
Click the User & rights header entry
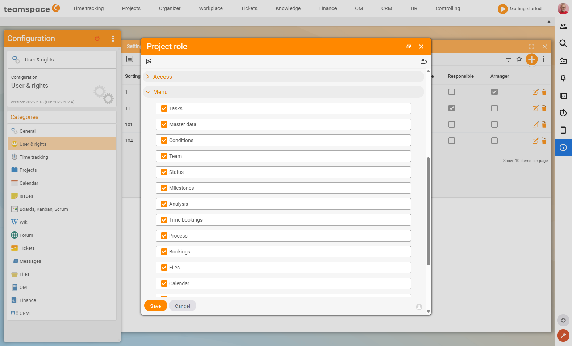pos(62,60)
